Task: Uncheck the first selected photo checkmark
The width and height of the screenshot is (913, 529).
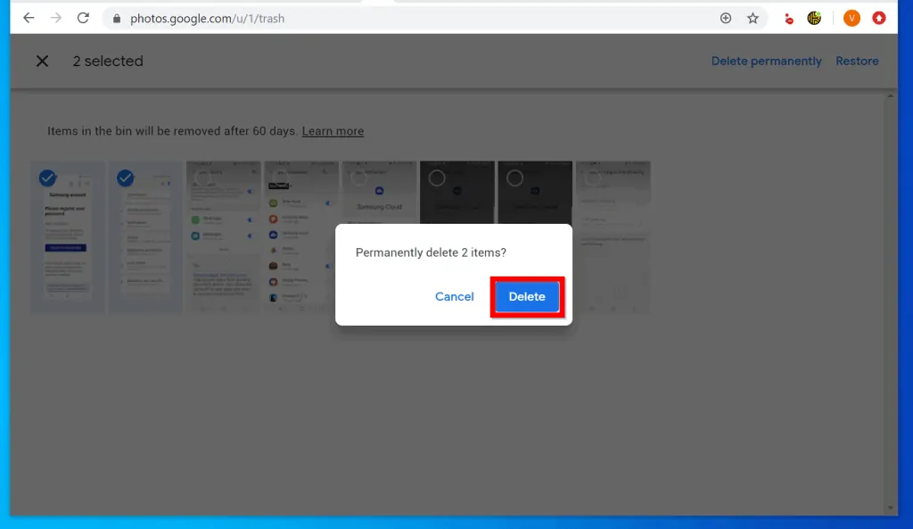Action: (48, 178)
